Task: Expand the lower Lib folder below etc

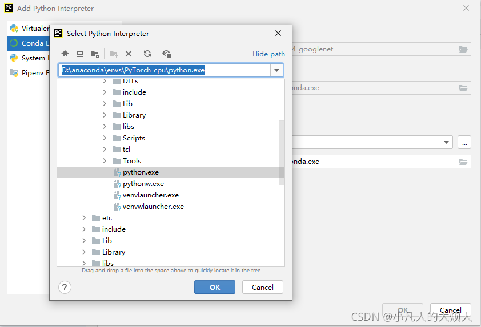Action: tap(84, 241)
